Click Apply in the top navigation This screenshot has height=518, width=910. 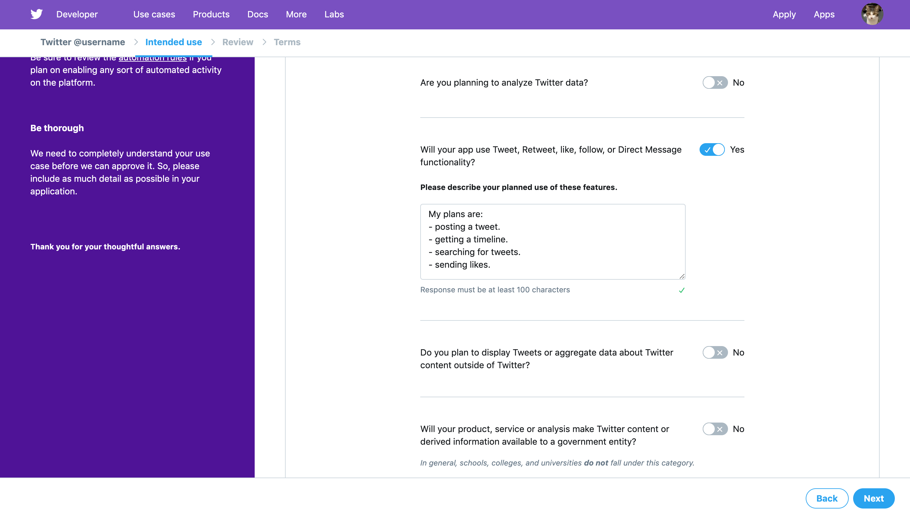pos(784,14)
